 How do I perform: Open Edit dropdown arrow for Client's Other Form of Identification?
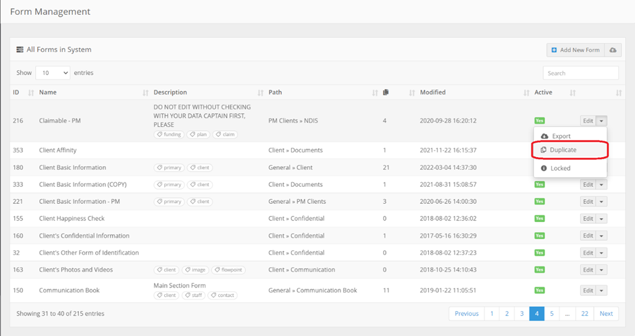click(601, 253)
